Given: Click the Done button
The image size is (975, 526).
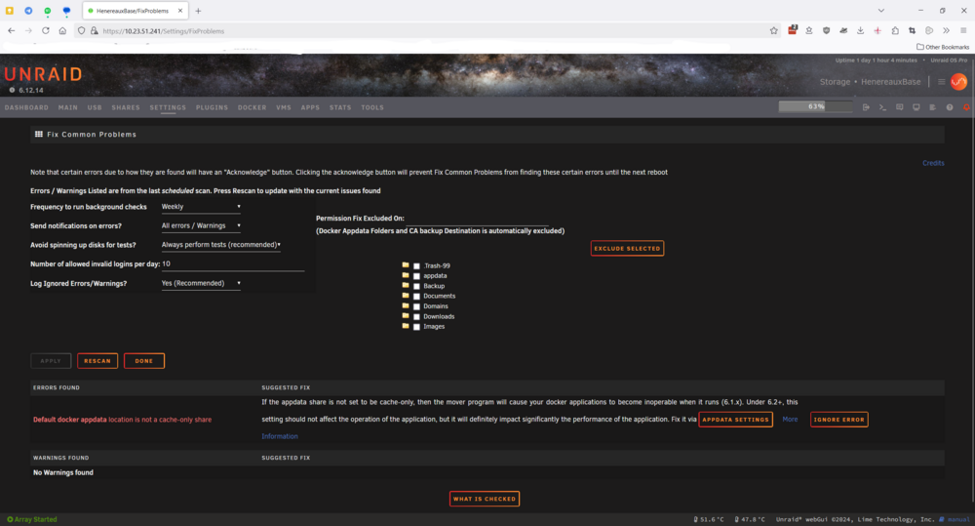Looking at the screenshot, I should coord(143,361).
